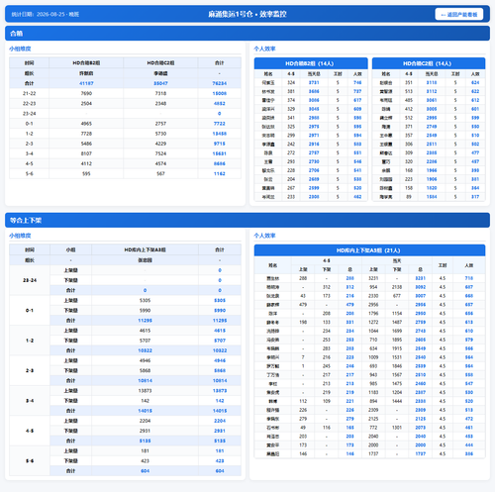Click the 381 value in B2 group table
The image size is (495, 492).
click(x=291, y=91)
